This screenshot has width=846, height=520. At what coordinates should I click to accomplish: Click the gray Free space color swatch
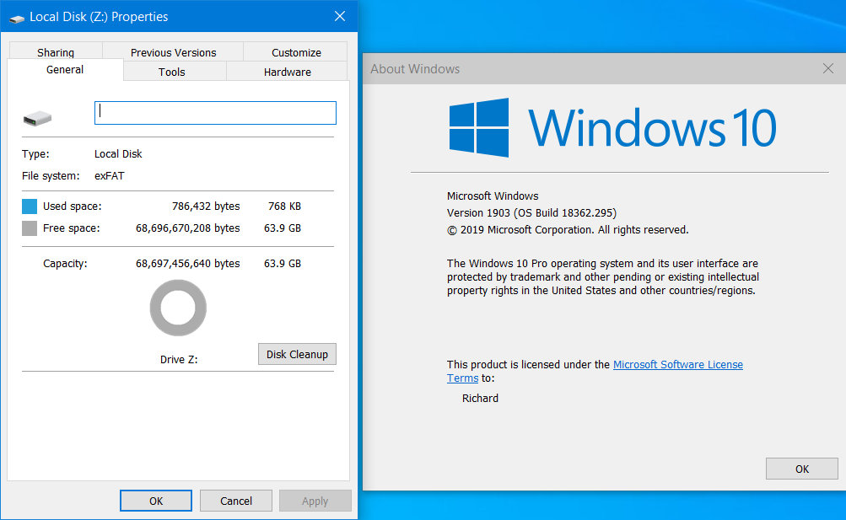[30, 228]
